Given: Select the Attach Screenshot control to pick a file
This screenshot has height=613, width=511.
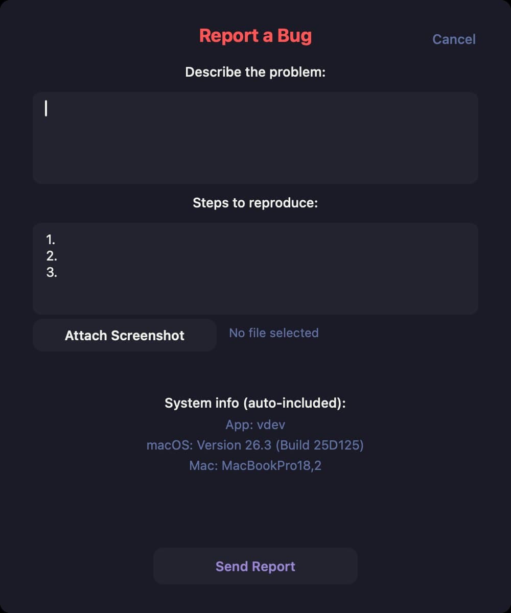Looking at the screenshot, I should (x=124, y=335).
